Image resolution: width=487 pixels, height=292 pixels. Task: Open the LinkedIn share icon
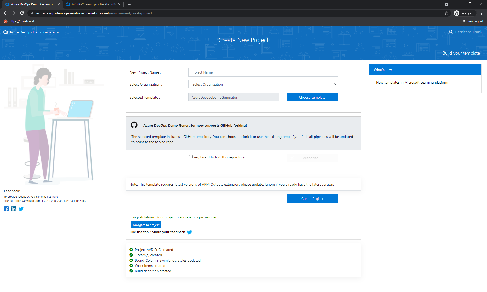point(14,209)
